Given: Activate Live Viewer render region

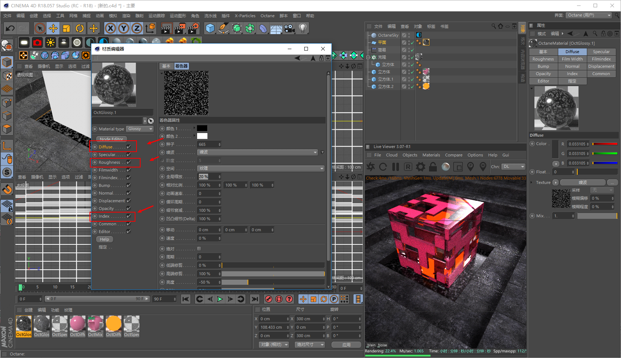Looking at the screenshot, I should [458, 167].
